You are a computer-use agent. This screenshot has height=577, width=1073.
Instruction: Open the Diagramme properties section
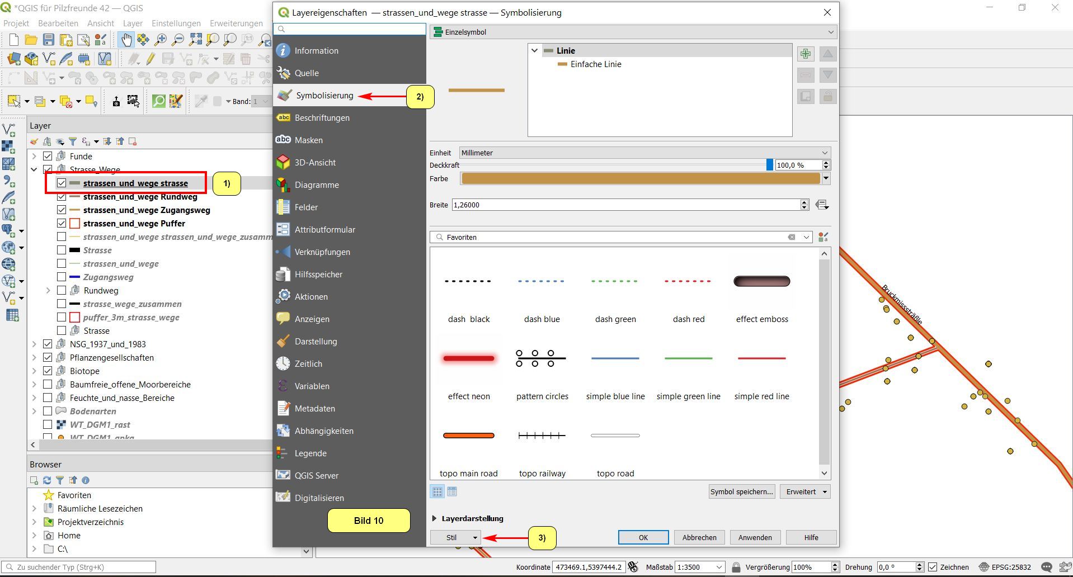[316, 185]
